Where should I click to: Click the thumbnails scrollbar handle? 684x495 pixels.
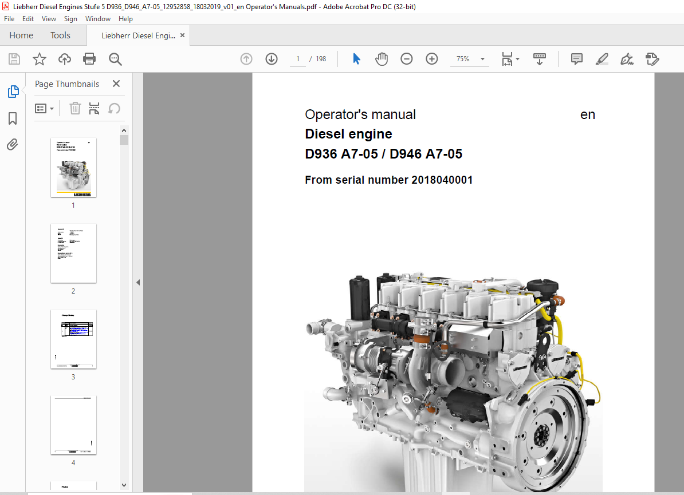[x=124, y=140]
